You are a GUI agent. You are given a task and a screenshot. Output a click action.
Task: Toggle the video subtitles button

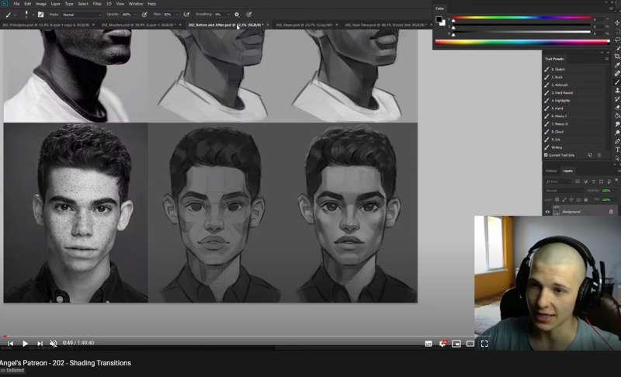pos(428,344)
